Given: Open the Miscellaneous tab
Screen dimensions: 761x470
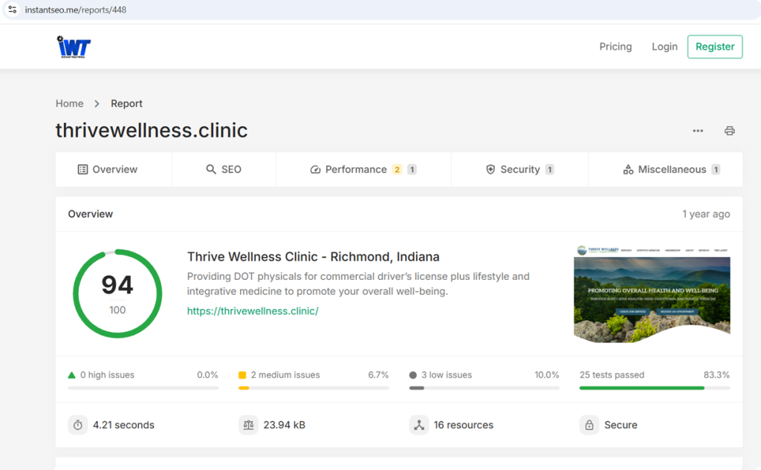Looking at the screenshot, I should [671, 169].
